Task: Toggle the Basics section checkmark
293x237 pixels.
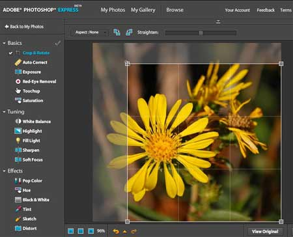Action: click(x=58, y=43)
